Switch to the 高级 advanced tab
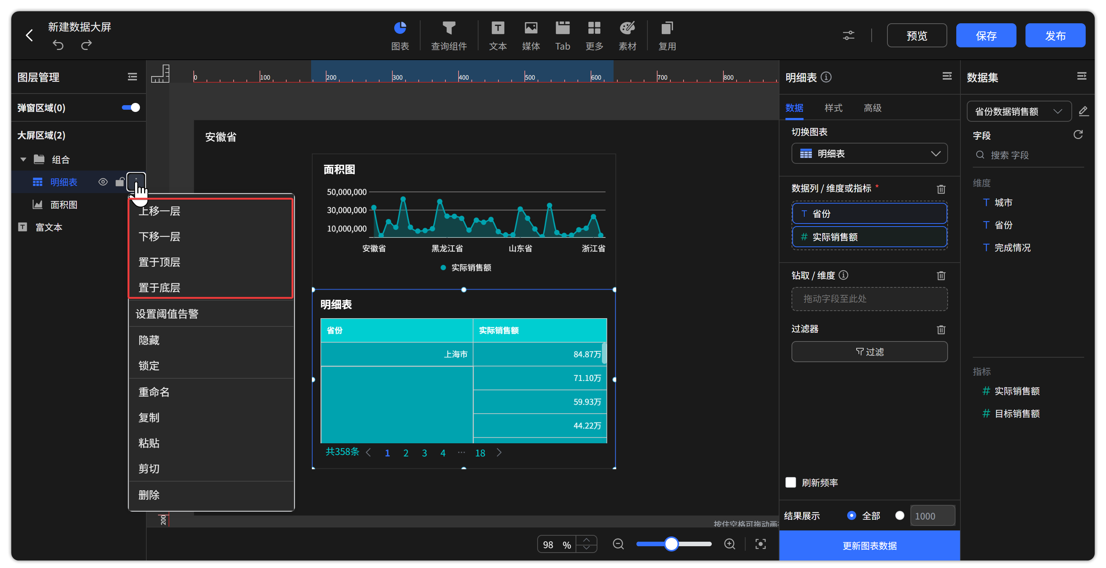 872,107
